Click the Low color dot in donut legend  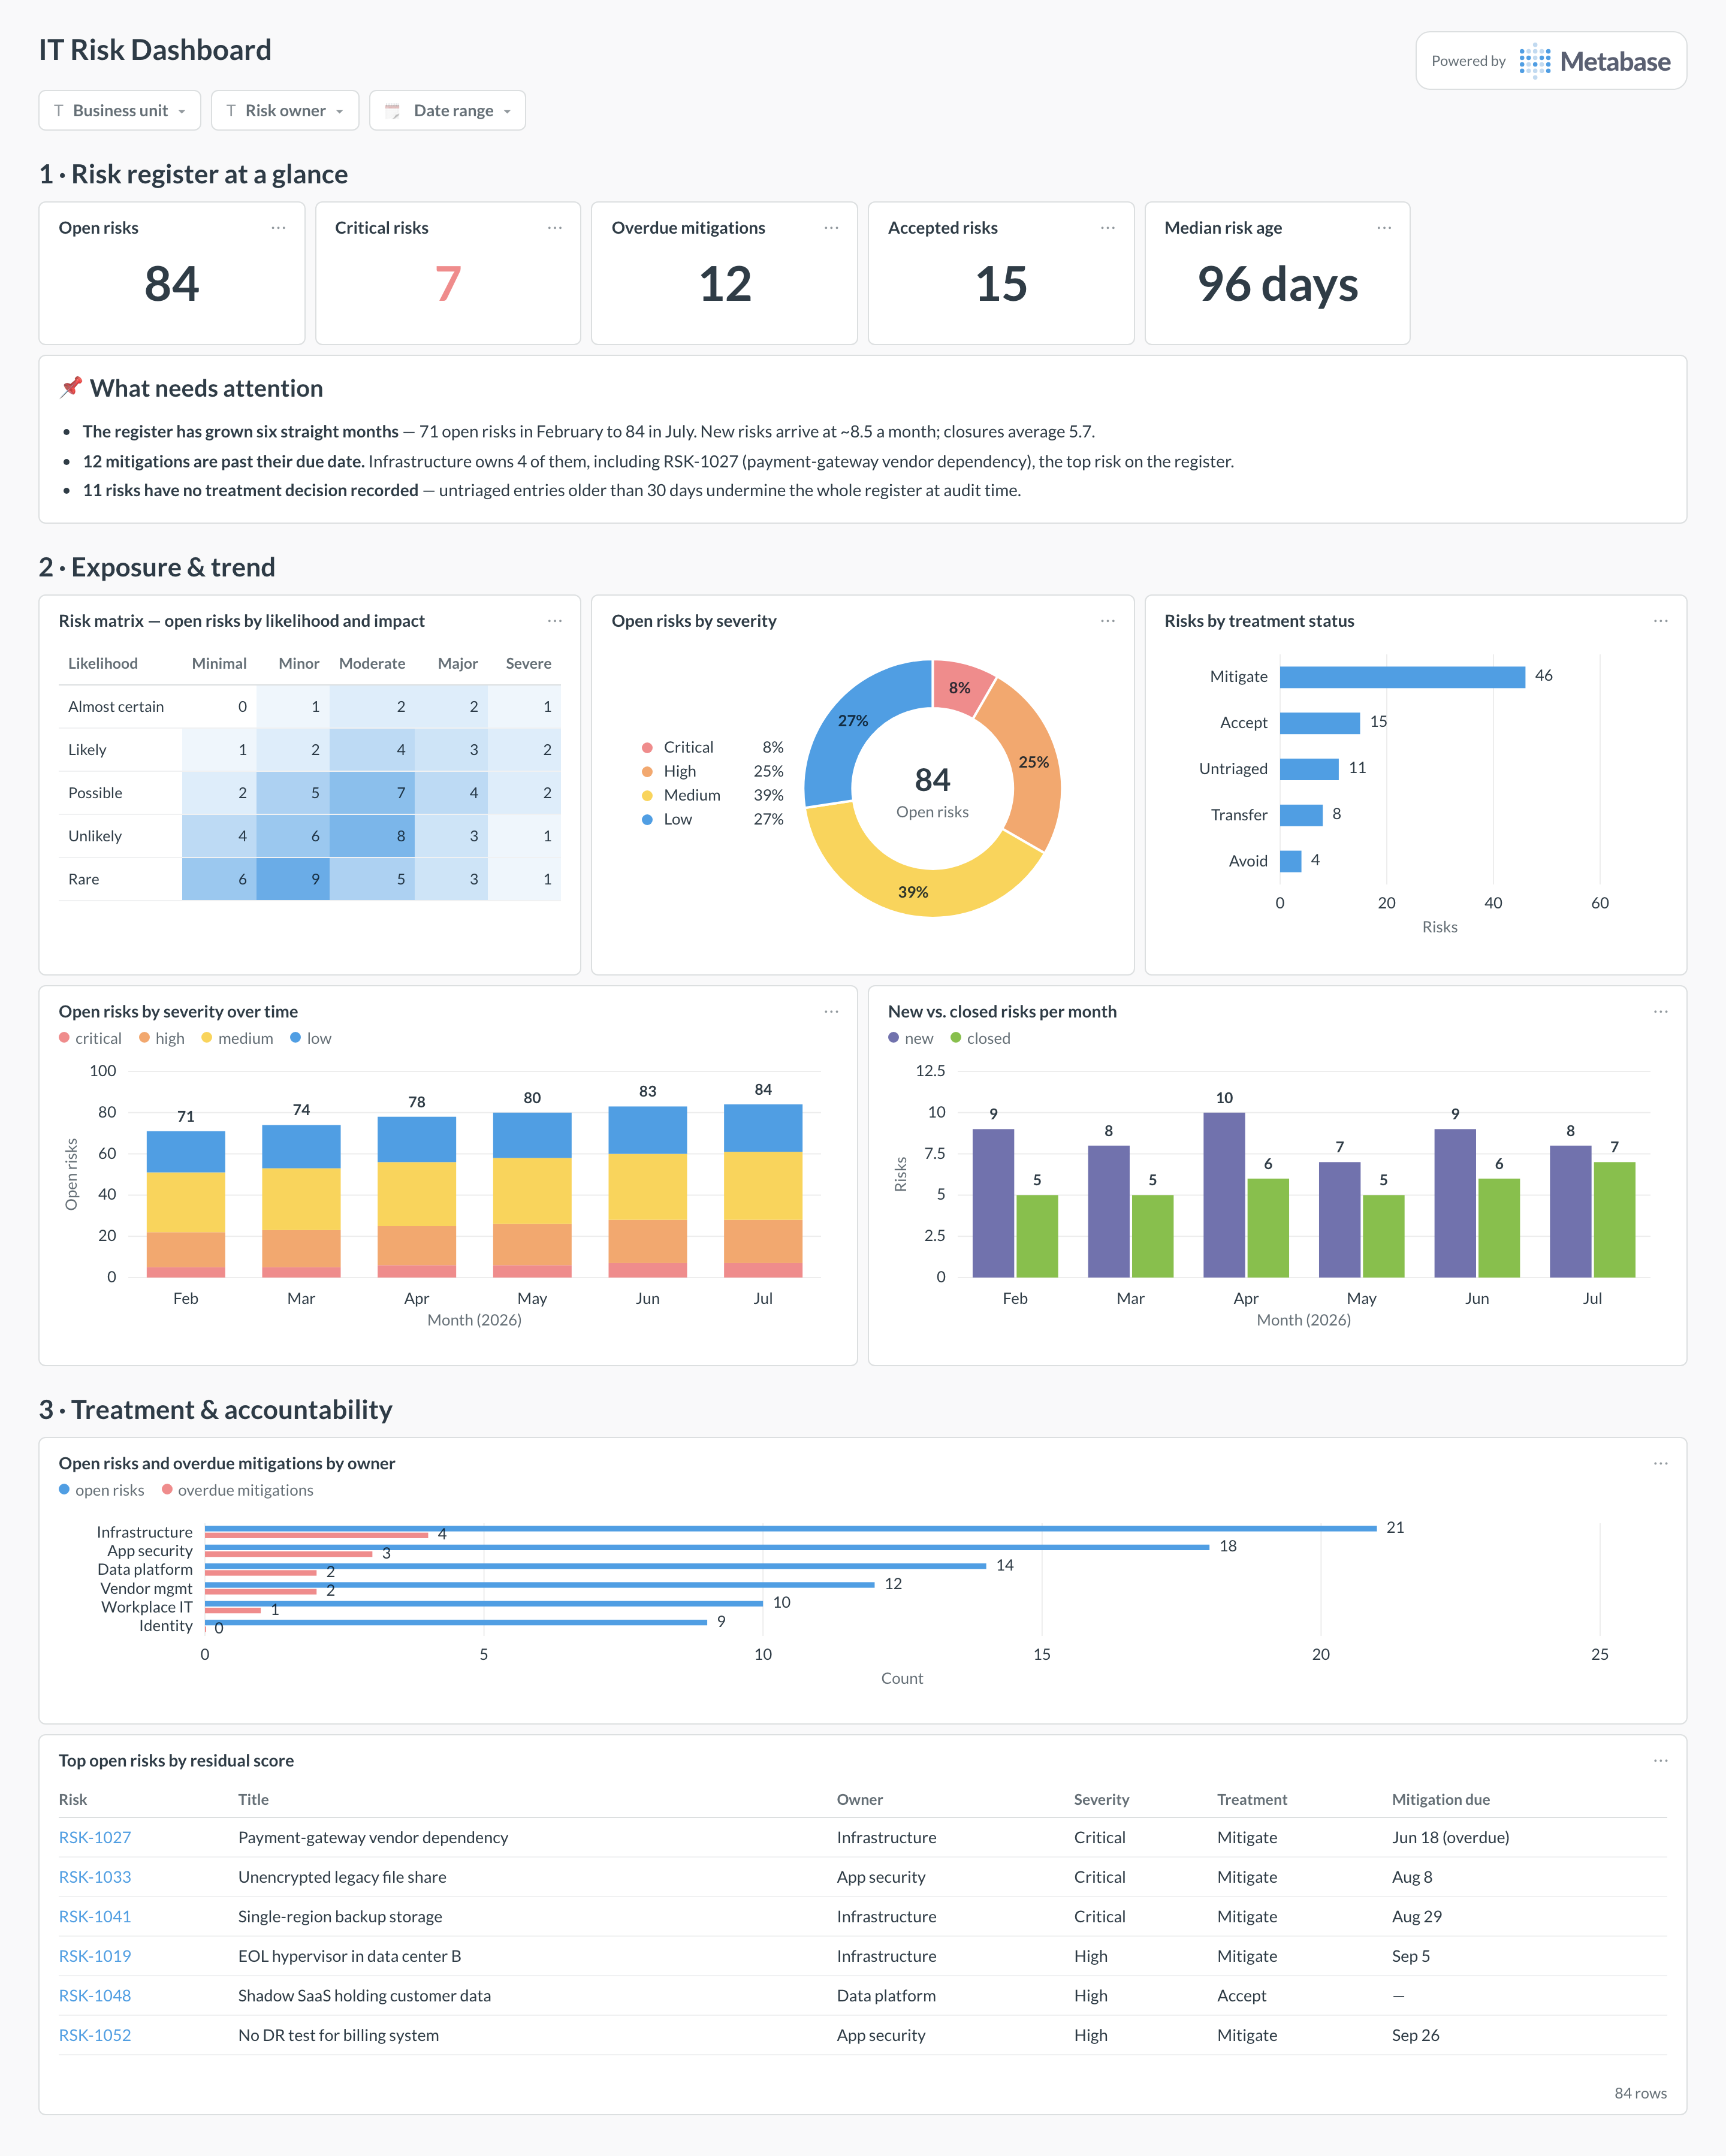pos(647,820)
